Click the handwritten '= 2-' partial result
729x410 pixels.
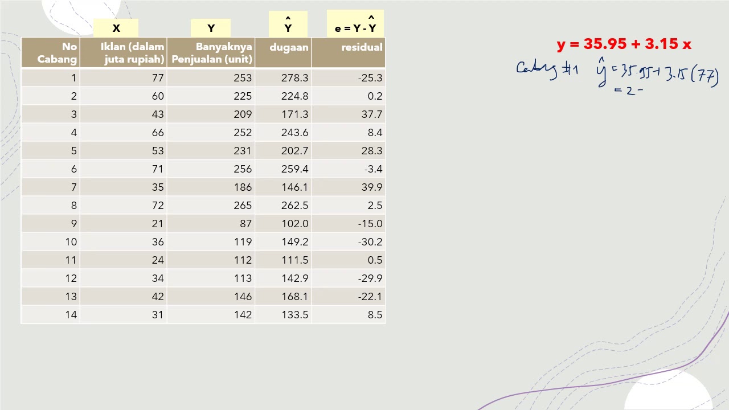pyautogui.click(x=629, y=91)
